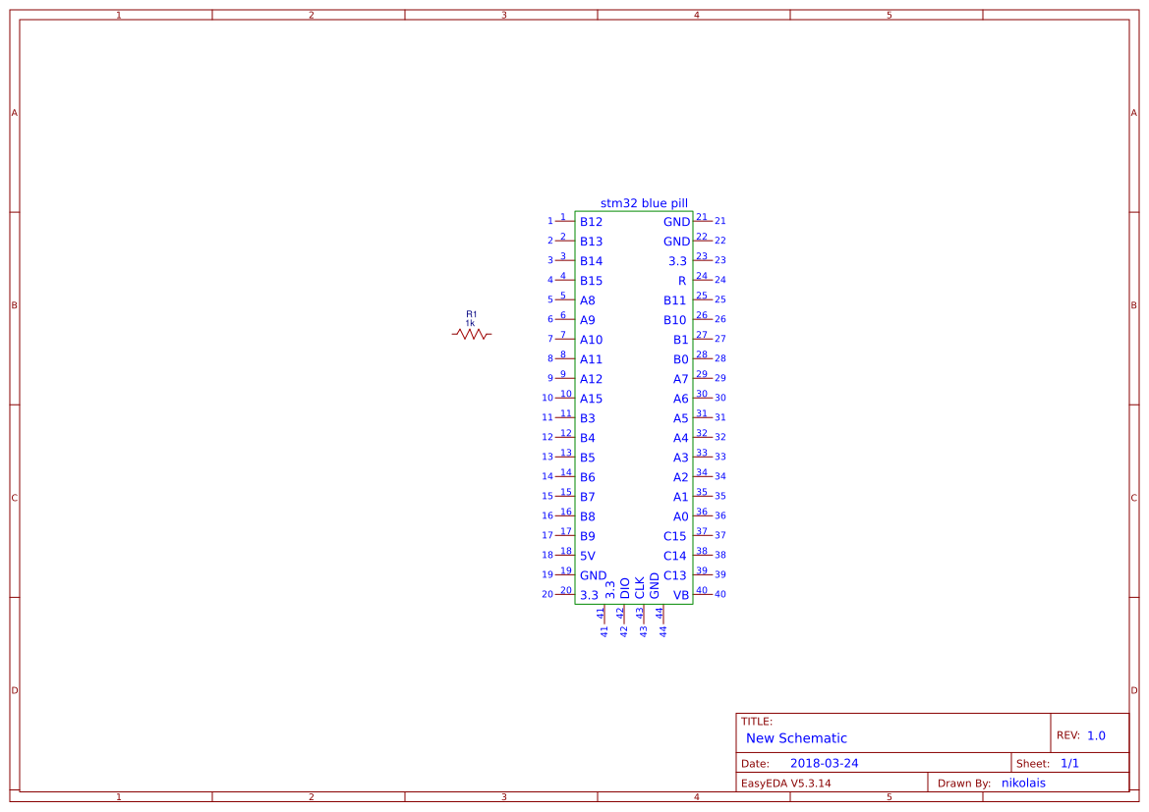1149x812 pixels.
Task: Select the Sheet: field label
Action: [1033, 764]
